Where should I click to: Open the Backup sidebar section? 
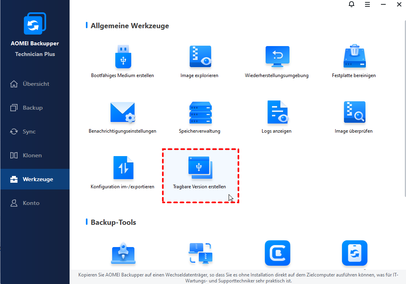35,108
